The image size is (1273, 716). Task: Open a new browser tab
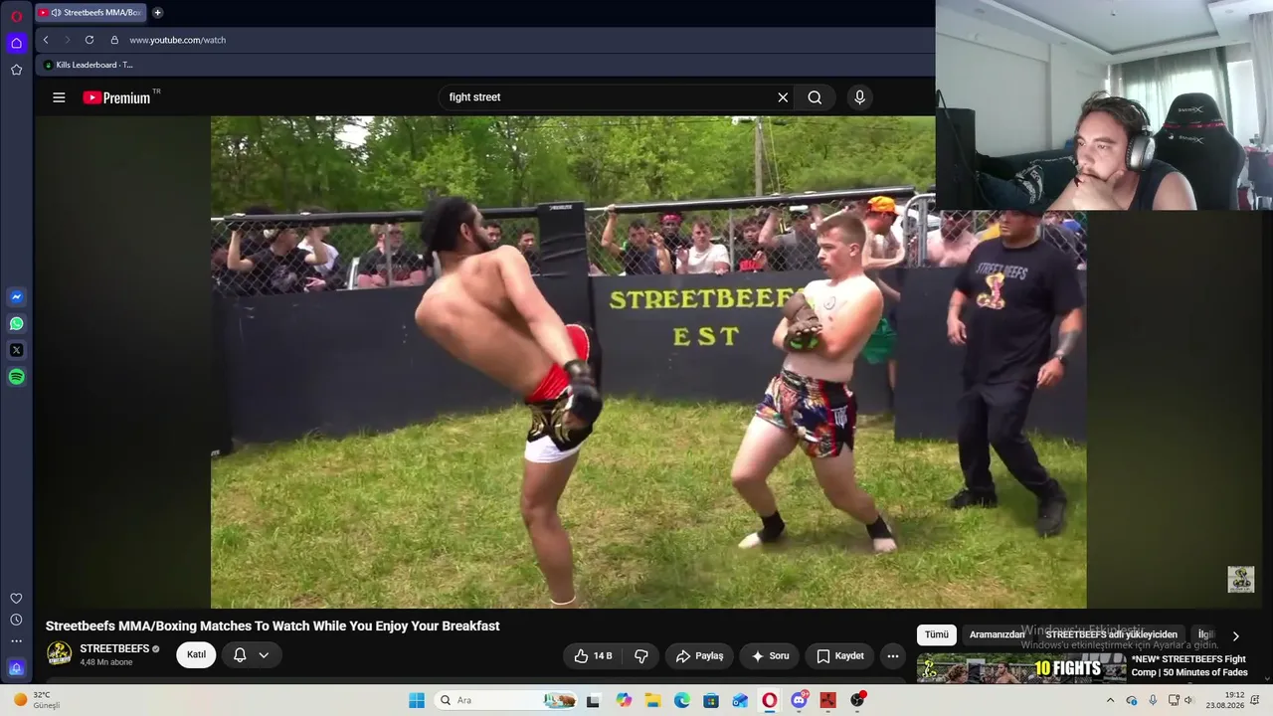[x=157, y=13]
